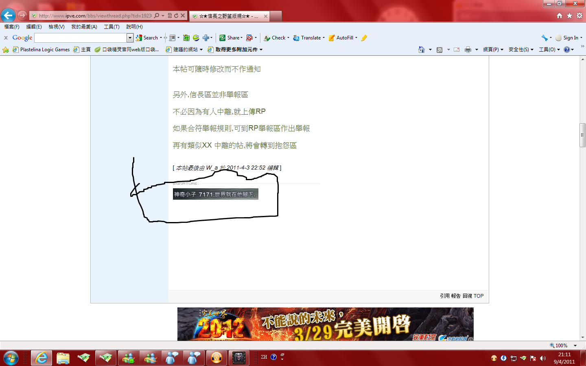Click the Google logo on toolbar
This screenshot has width=586, height=366.
click(22, 38)
